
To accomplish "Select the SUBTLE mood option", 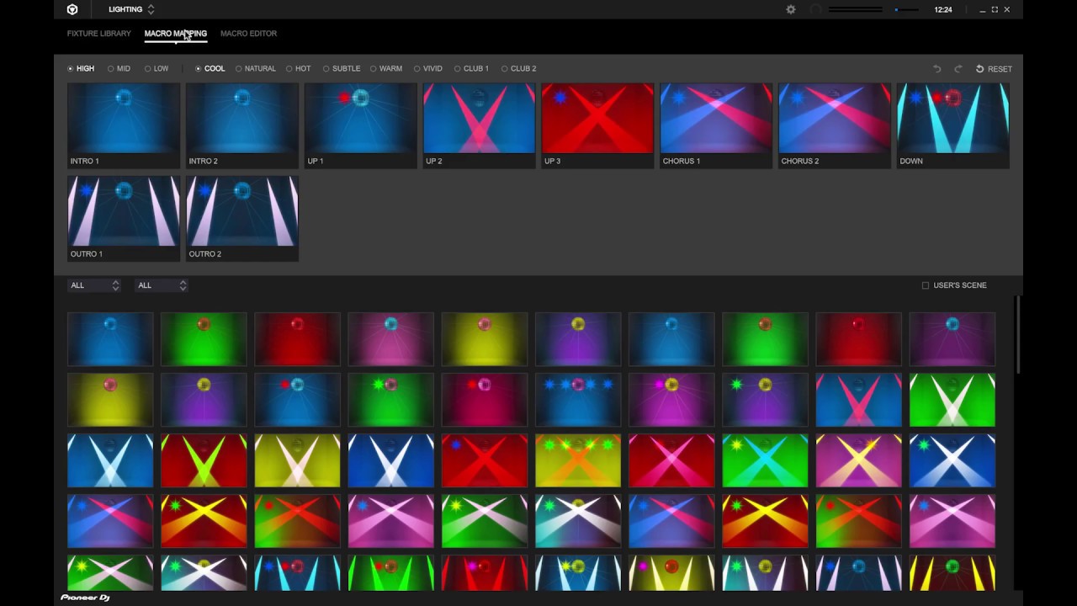I will coord(341,69).
